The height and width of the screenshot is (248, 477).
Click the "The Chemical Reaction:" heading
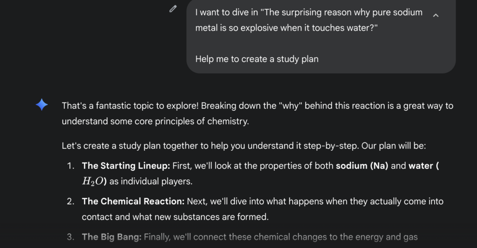coord(133,201)
